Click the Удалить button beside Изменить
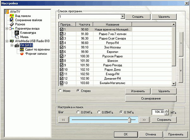This screenshot has height=140, width=190. click(164, 91)
